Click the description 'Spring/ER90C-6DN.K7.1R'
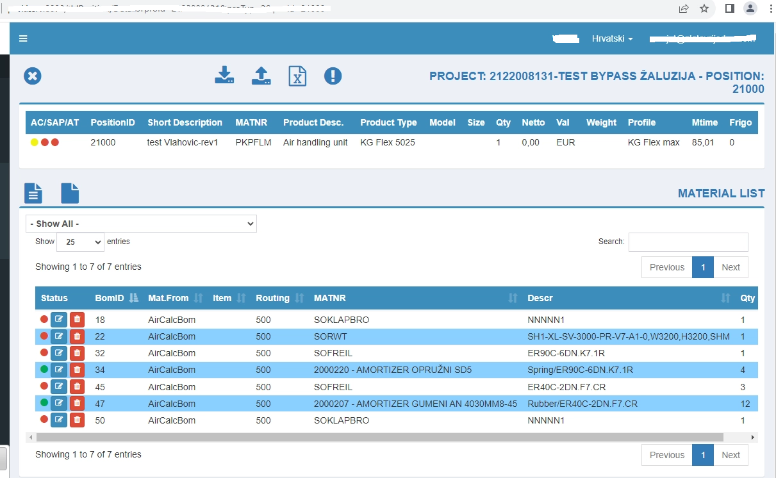The width and height of the screenshot is (776, 478). (580, 370)
